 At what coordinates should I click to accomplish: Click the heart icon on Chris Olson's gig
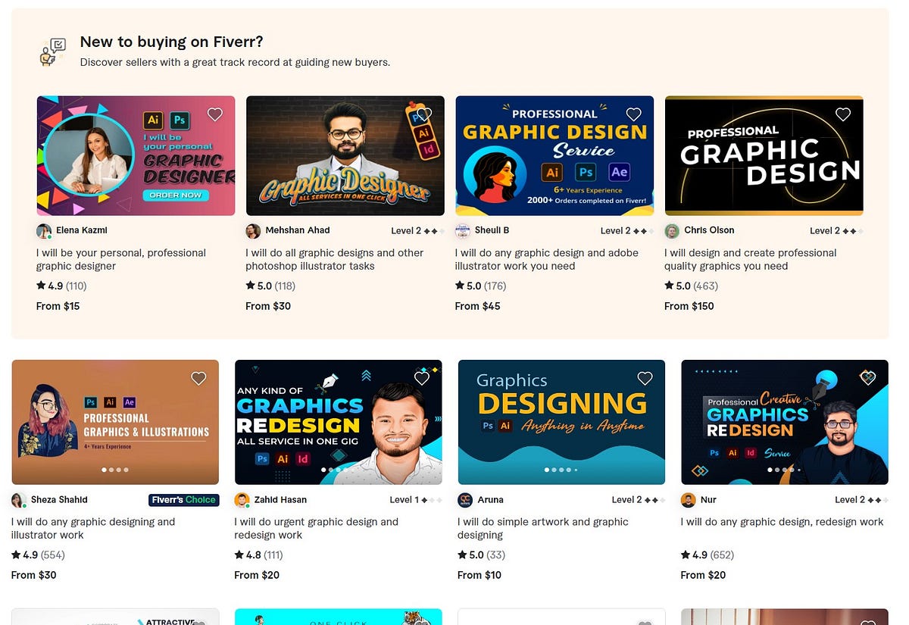pyautogui.click(x=843, y=114)
